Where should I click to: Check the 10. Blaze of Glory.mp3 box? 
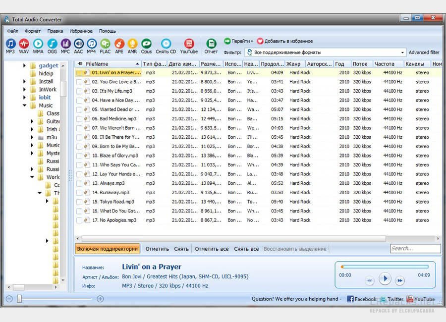coord(79,156)
